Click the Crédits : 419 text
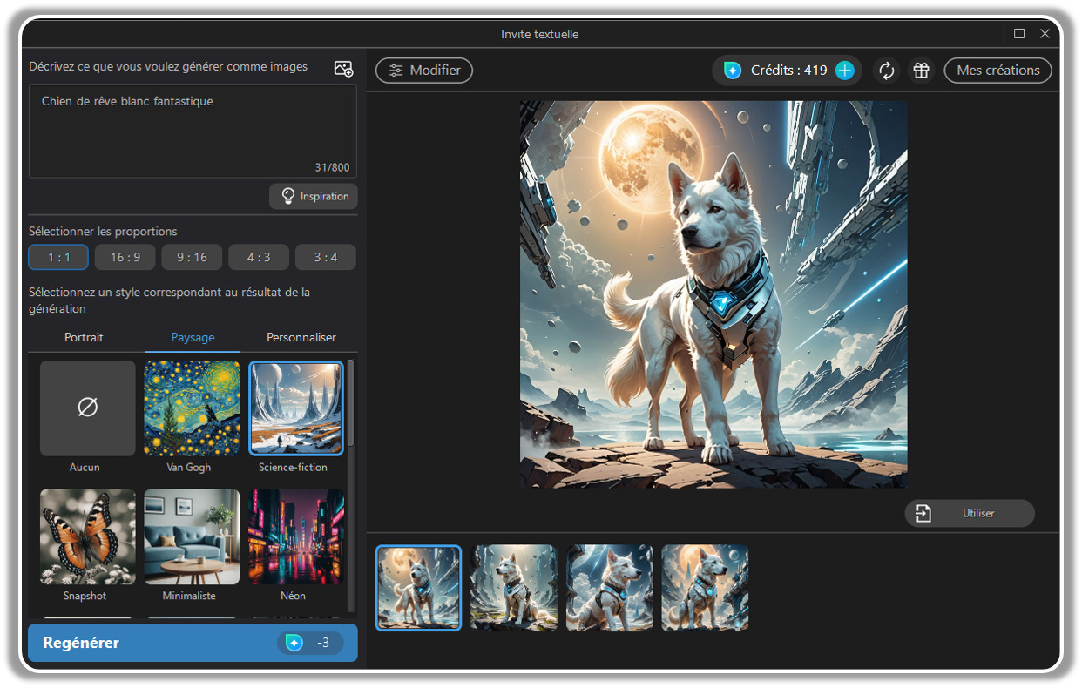 788,71
